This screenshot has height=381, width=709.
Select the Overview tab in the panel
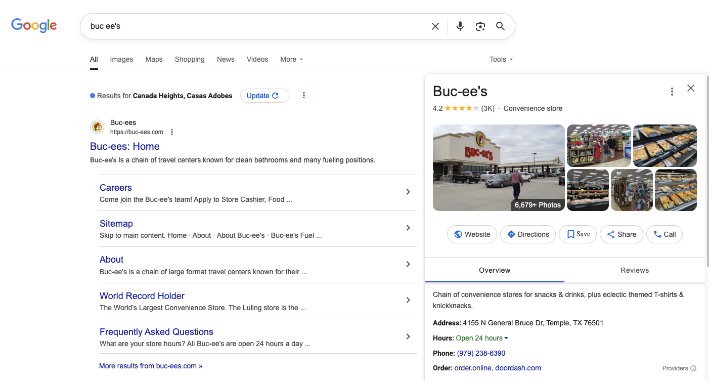click(495, 270)
